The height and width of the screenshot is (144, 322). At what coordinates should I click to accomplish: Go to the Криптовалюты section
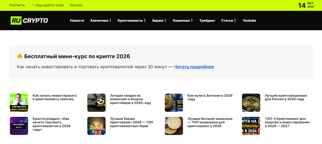130,20
